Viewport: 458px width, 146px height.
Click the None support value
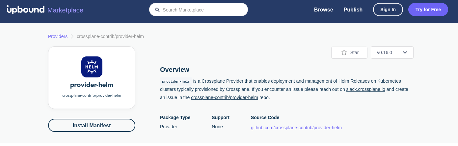pos(217,127)
